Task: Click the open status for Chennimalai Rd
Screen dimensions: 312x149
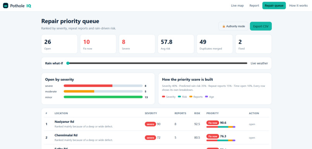Action: pos(252,138)
